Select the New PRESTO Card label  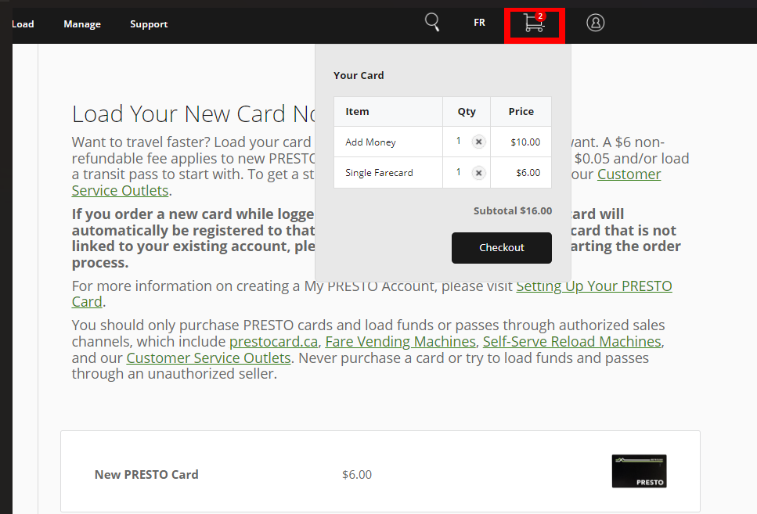click(146, 474)
